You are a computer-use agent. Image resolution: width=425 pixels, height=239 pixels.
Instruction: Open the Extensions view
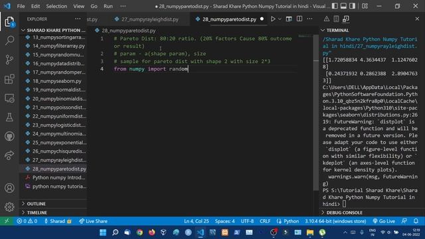(x=9, y=79)
